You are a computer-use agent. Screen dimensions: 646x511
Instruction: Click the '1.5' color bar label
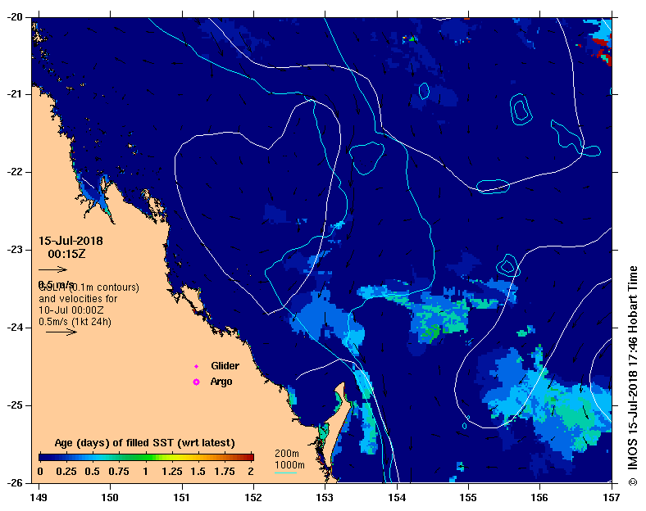click(198, 472)
